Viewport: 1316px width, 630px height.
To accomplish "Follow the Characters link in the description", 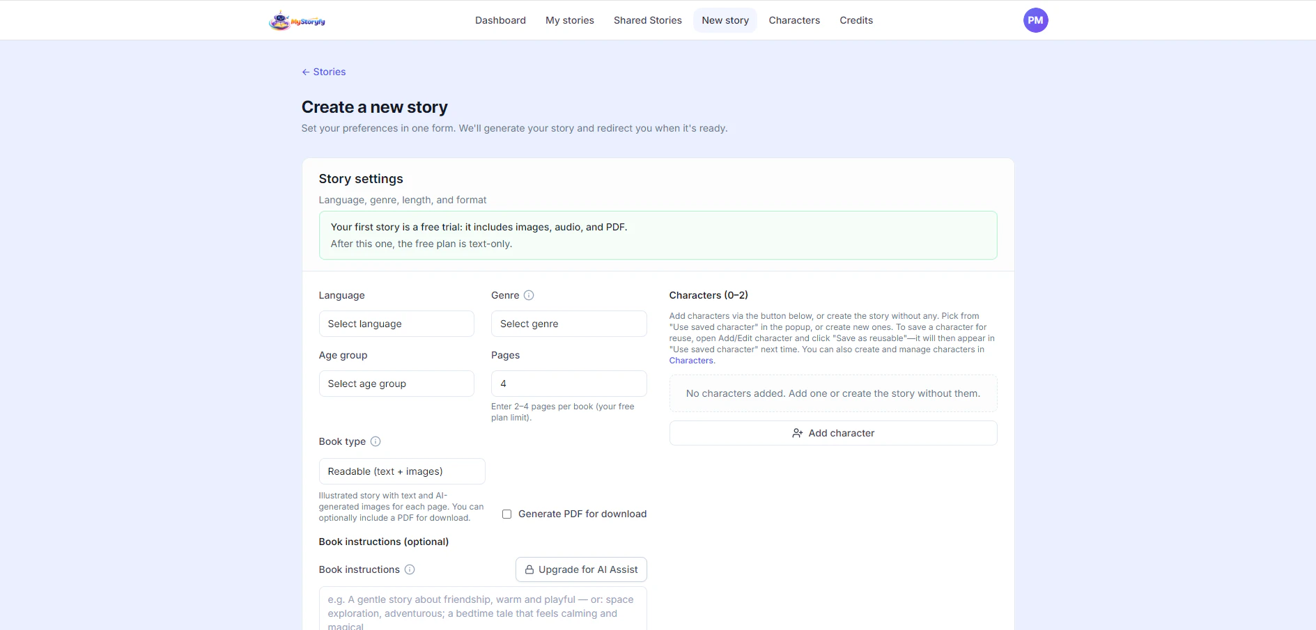I will (691, 361).
